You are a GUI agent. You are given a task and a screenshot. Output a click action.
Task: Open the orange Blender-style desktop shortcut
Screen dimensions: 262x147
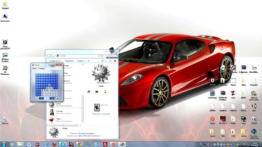[212, 120]
